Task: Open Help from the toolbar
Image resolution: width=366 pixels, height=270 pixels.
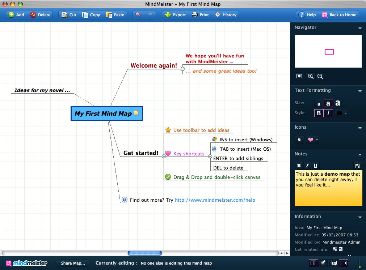Action: [x=307, y=15]
